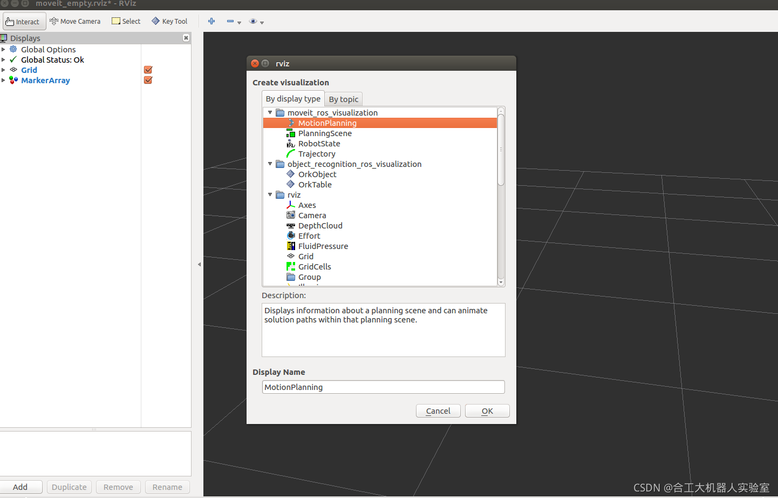
Task: Click the Remove button
Action: coord(118,487)
